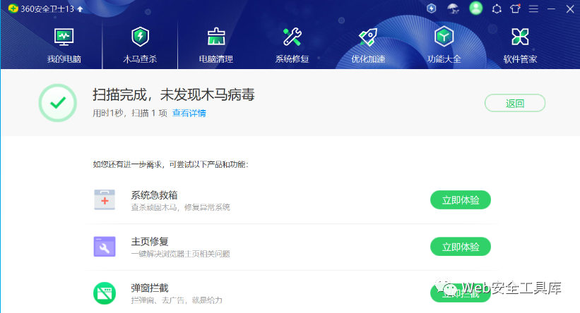Open 电脑清理 tab
580x313 pixels.
(x=216, y=45)
